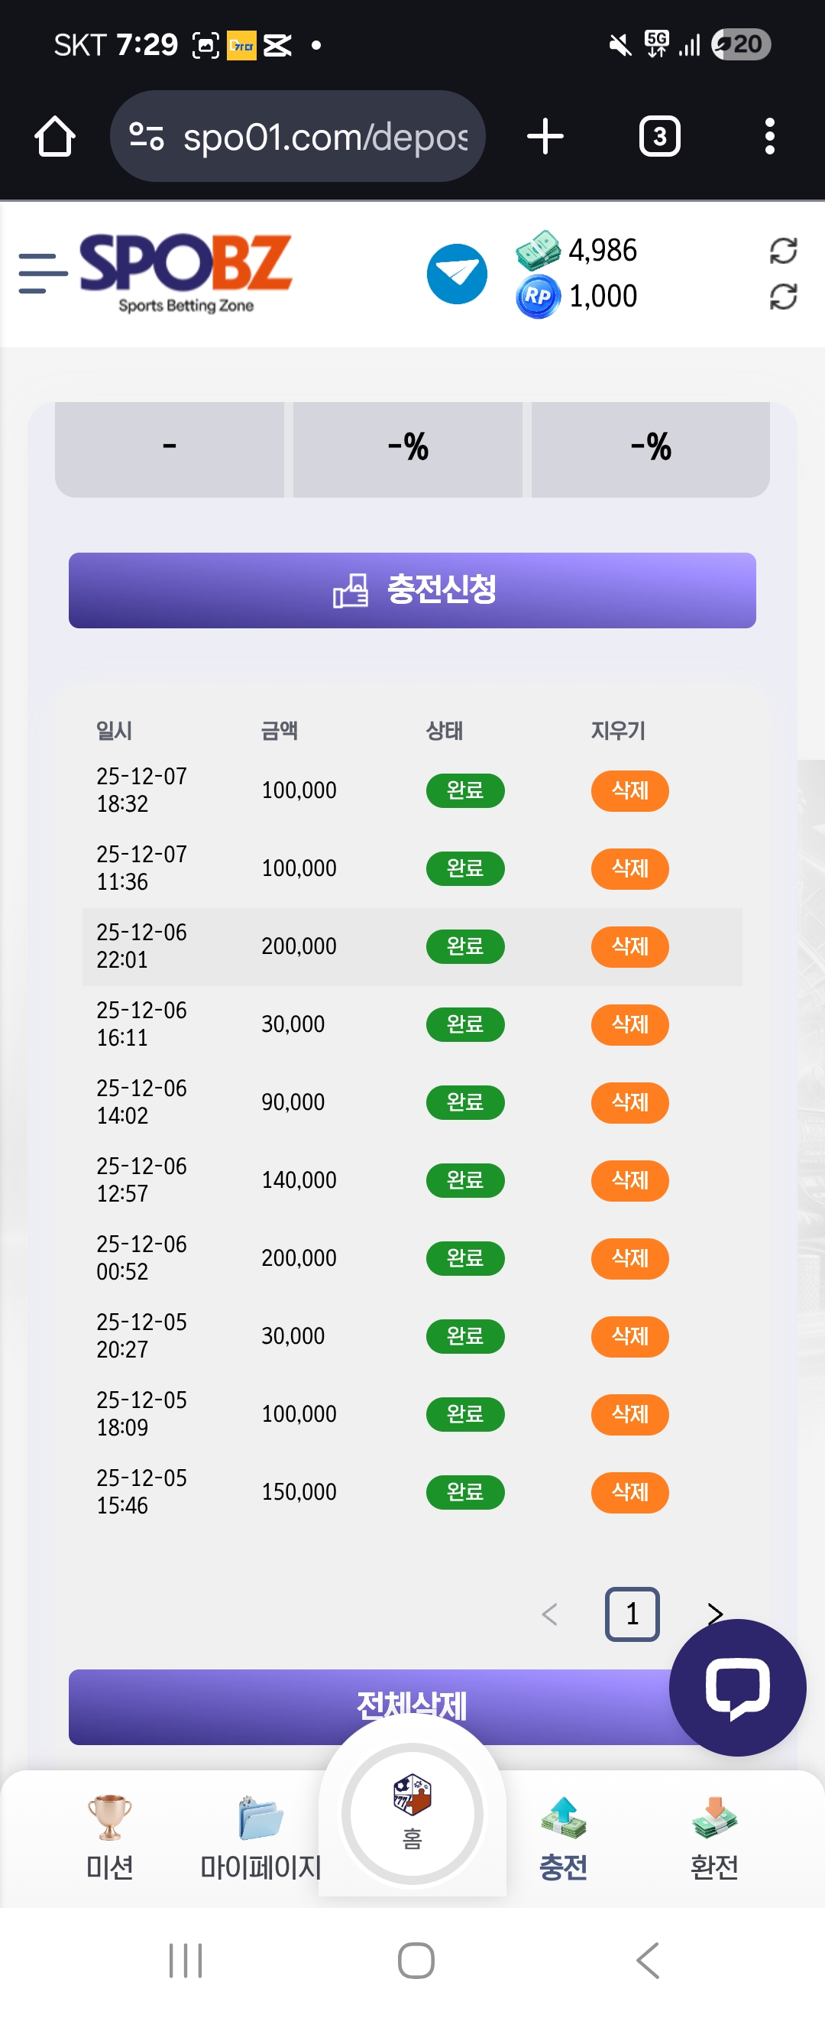
Task: Tap the browser address bar
Action: (x=313, y=136)
